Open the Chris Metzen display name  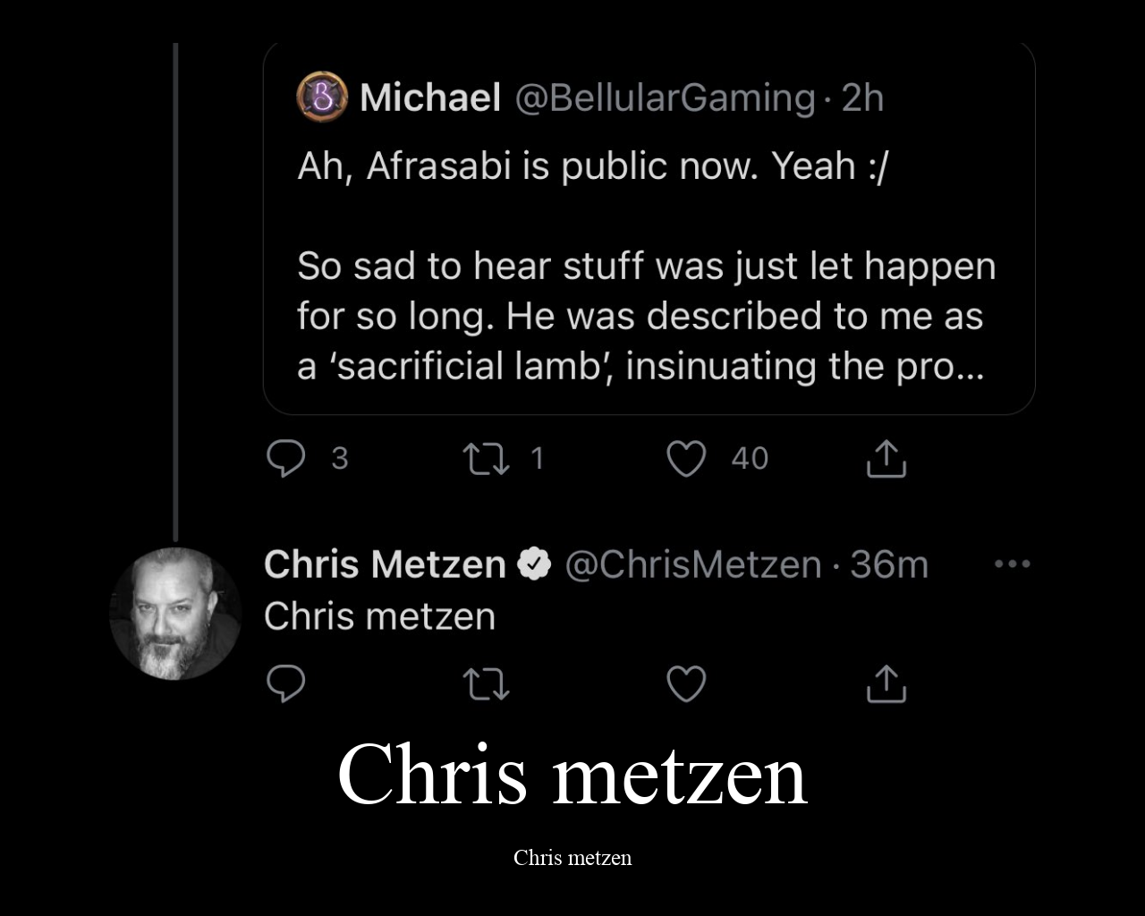pyautogui.click(x=385, y=564)
